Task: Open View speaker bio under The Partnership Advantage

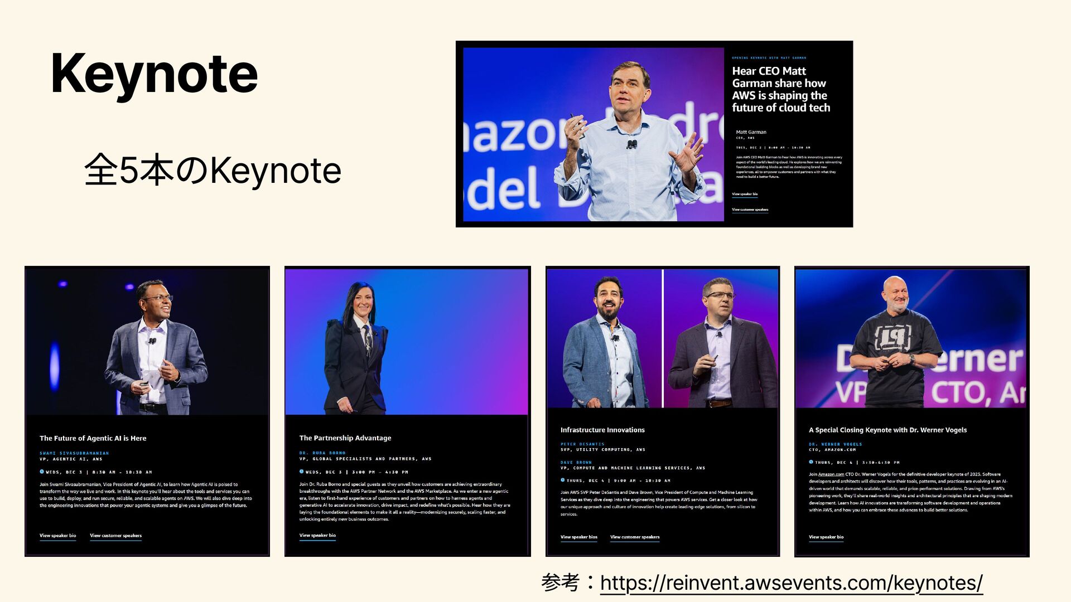Action: (x=317, y=535)
